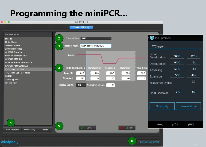The height and width of the screenshot is (147, 206).
Task: Click the Number of Cycles field
Action: pyautogui.click(x=110, y=85)
